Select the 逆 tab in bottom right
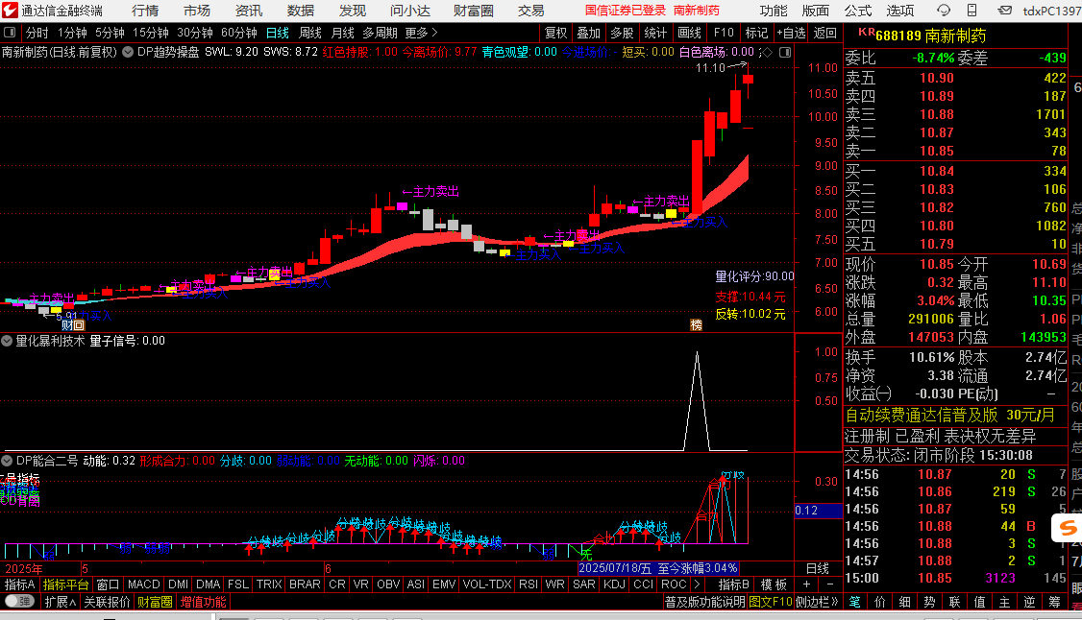The height and width of the screenshot is (620, 1082). [1029, 602]
